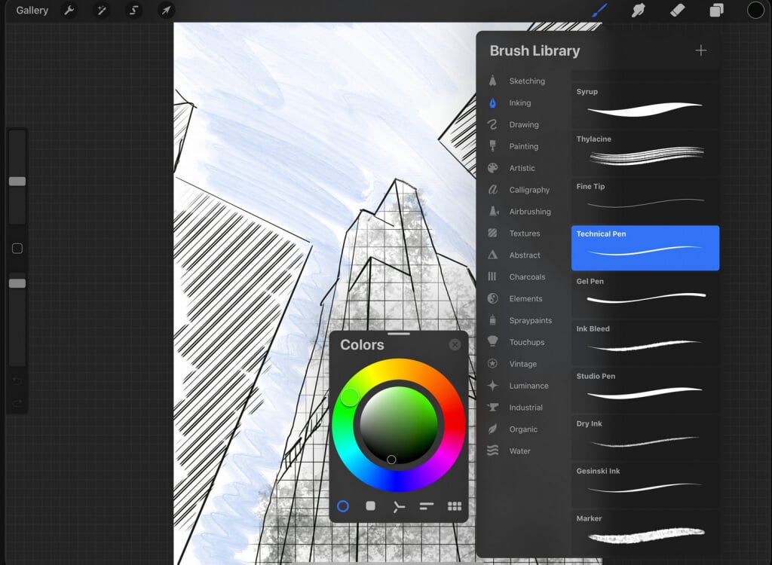Switch to Classic color mode square
This screenshot has height=565, width=772.
tap(371, 506)
